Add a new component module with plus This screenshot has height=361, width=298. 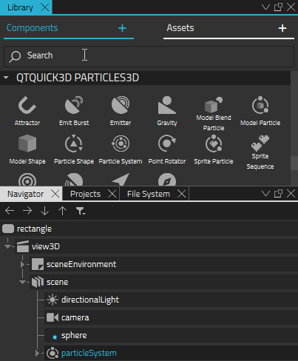click(122, 28)
